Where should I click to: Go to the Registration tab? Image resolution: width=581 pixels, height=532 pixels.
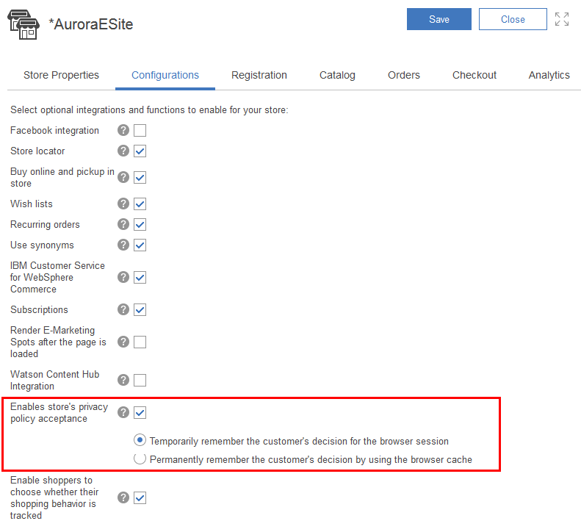point(259,75)
